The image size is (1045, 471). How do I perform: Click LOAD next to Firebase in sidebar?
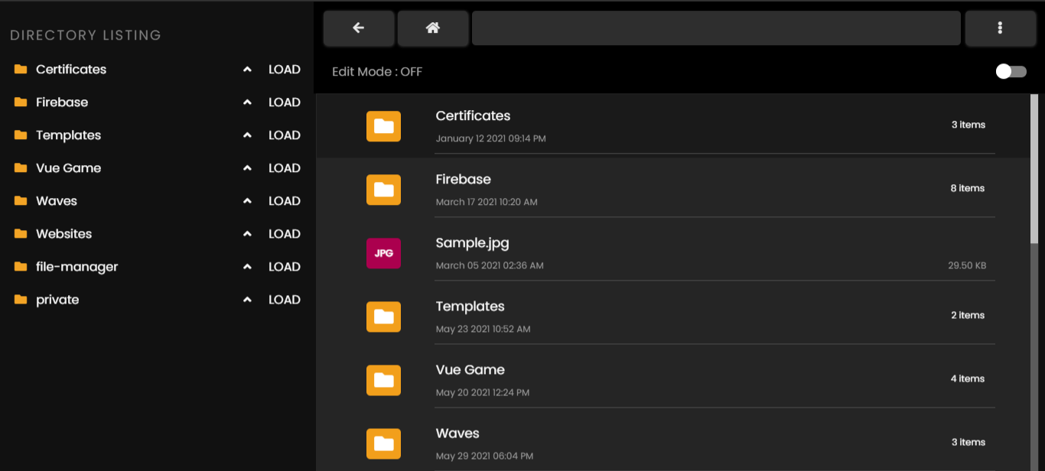pos(284,102)
